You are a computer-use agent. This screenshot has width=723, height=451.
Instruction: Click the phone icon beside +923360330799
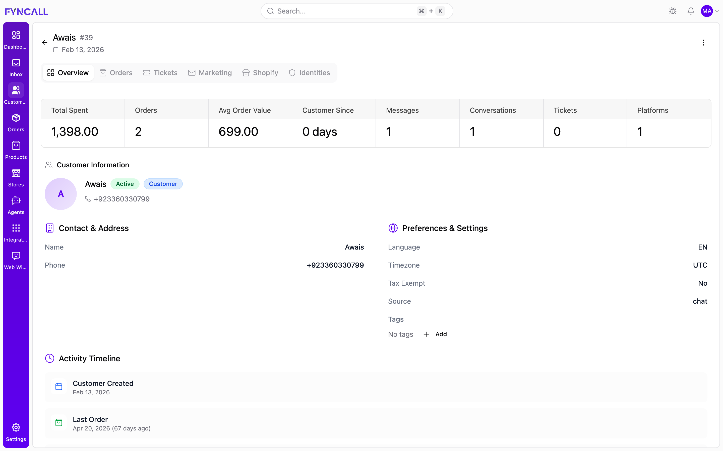point(88,199)
